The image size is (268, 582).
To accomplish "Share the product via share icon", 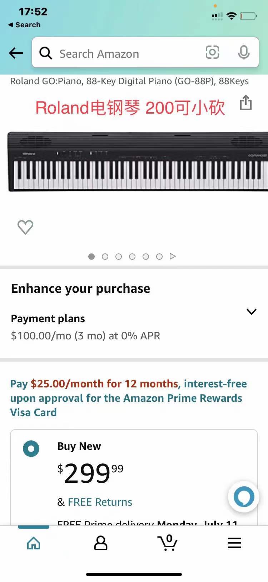I will 246,102.
